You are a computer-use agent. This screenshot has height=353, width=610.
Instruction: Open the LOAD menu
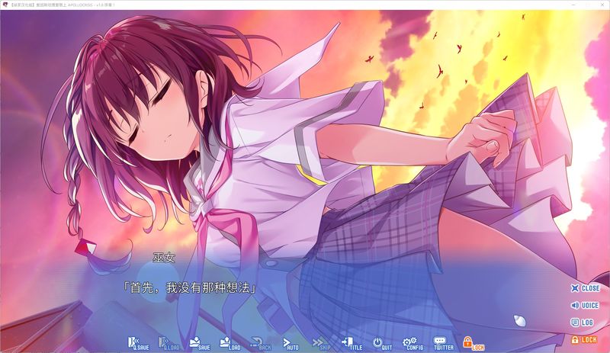(x=228, y=343)
